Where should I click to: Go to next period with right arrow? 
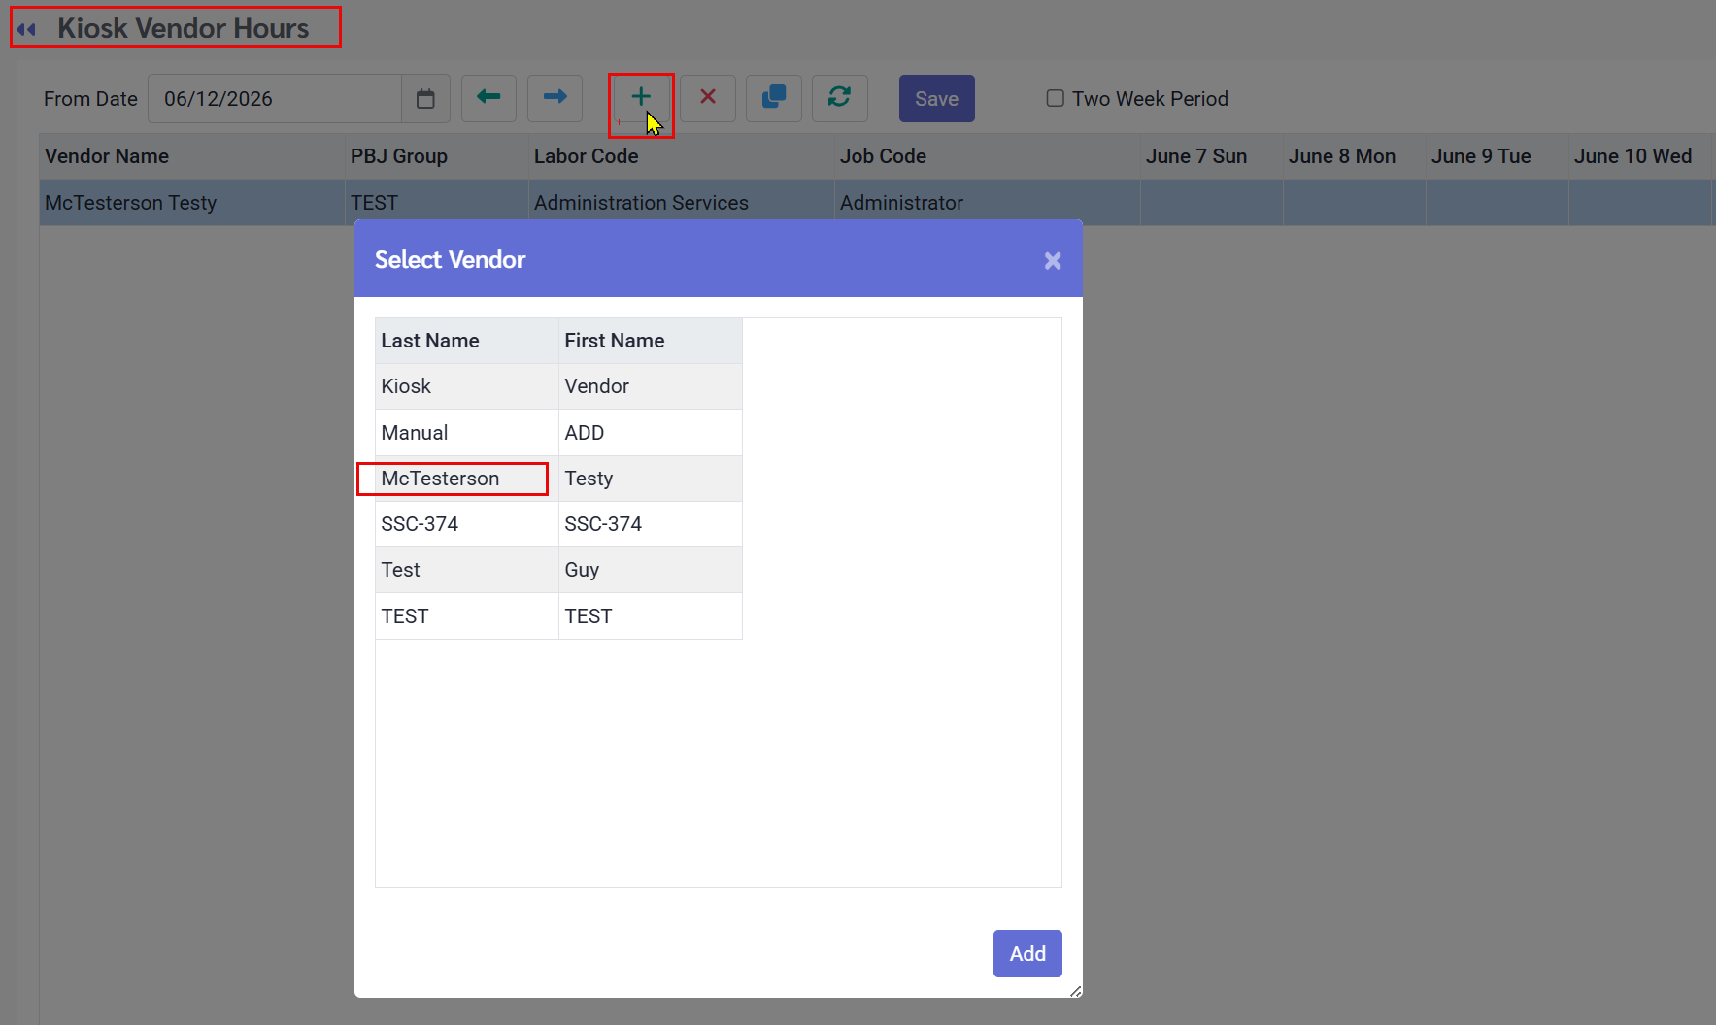[x=555, y=99]
